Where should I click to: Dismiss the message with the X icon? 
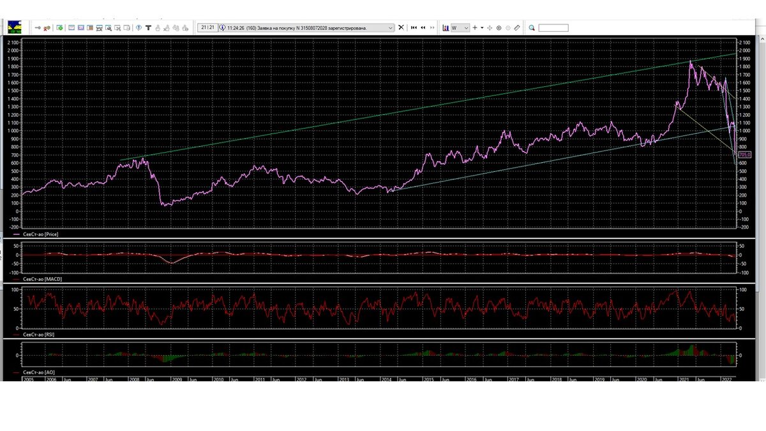tap(402, 27)
